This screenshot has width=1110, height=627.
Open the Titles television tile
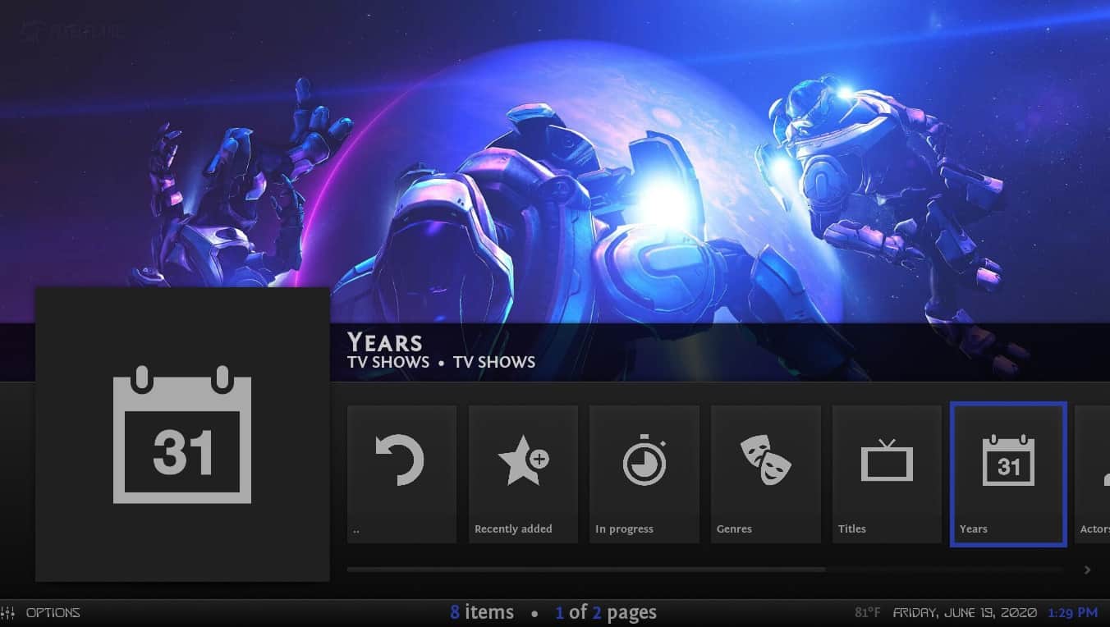pos(887,474)
